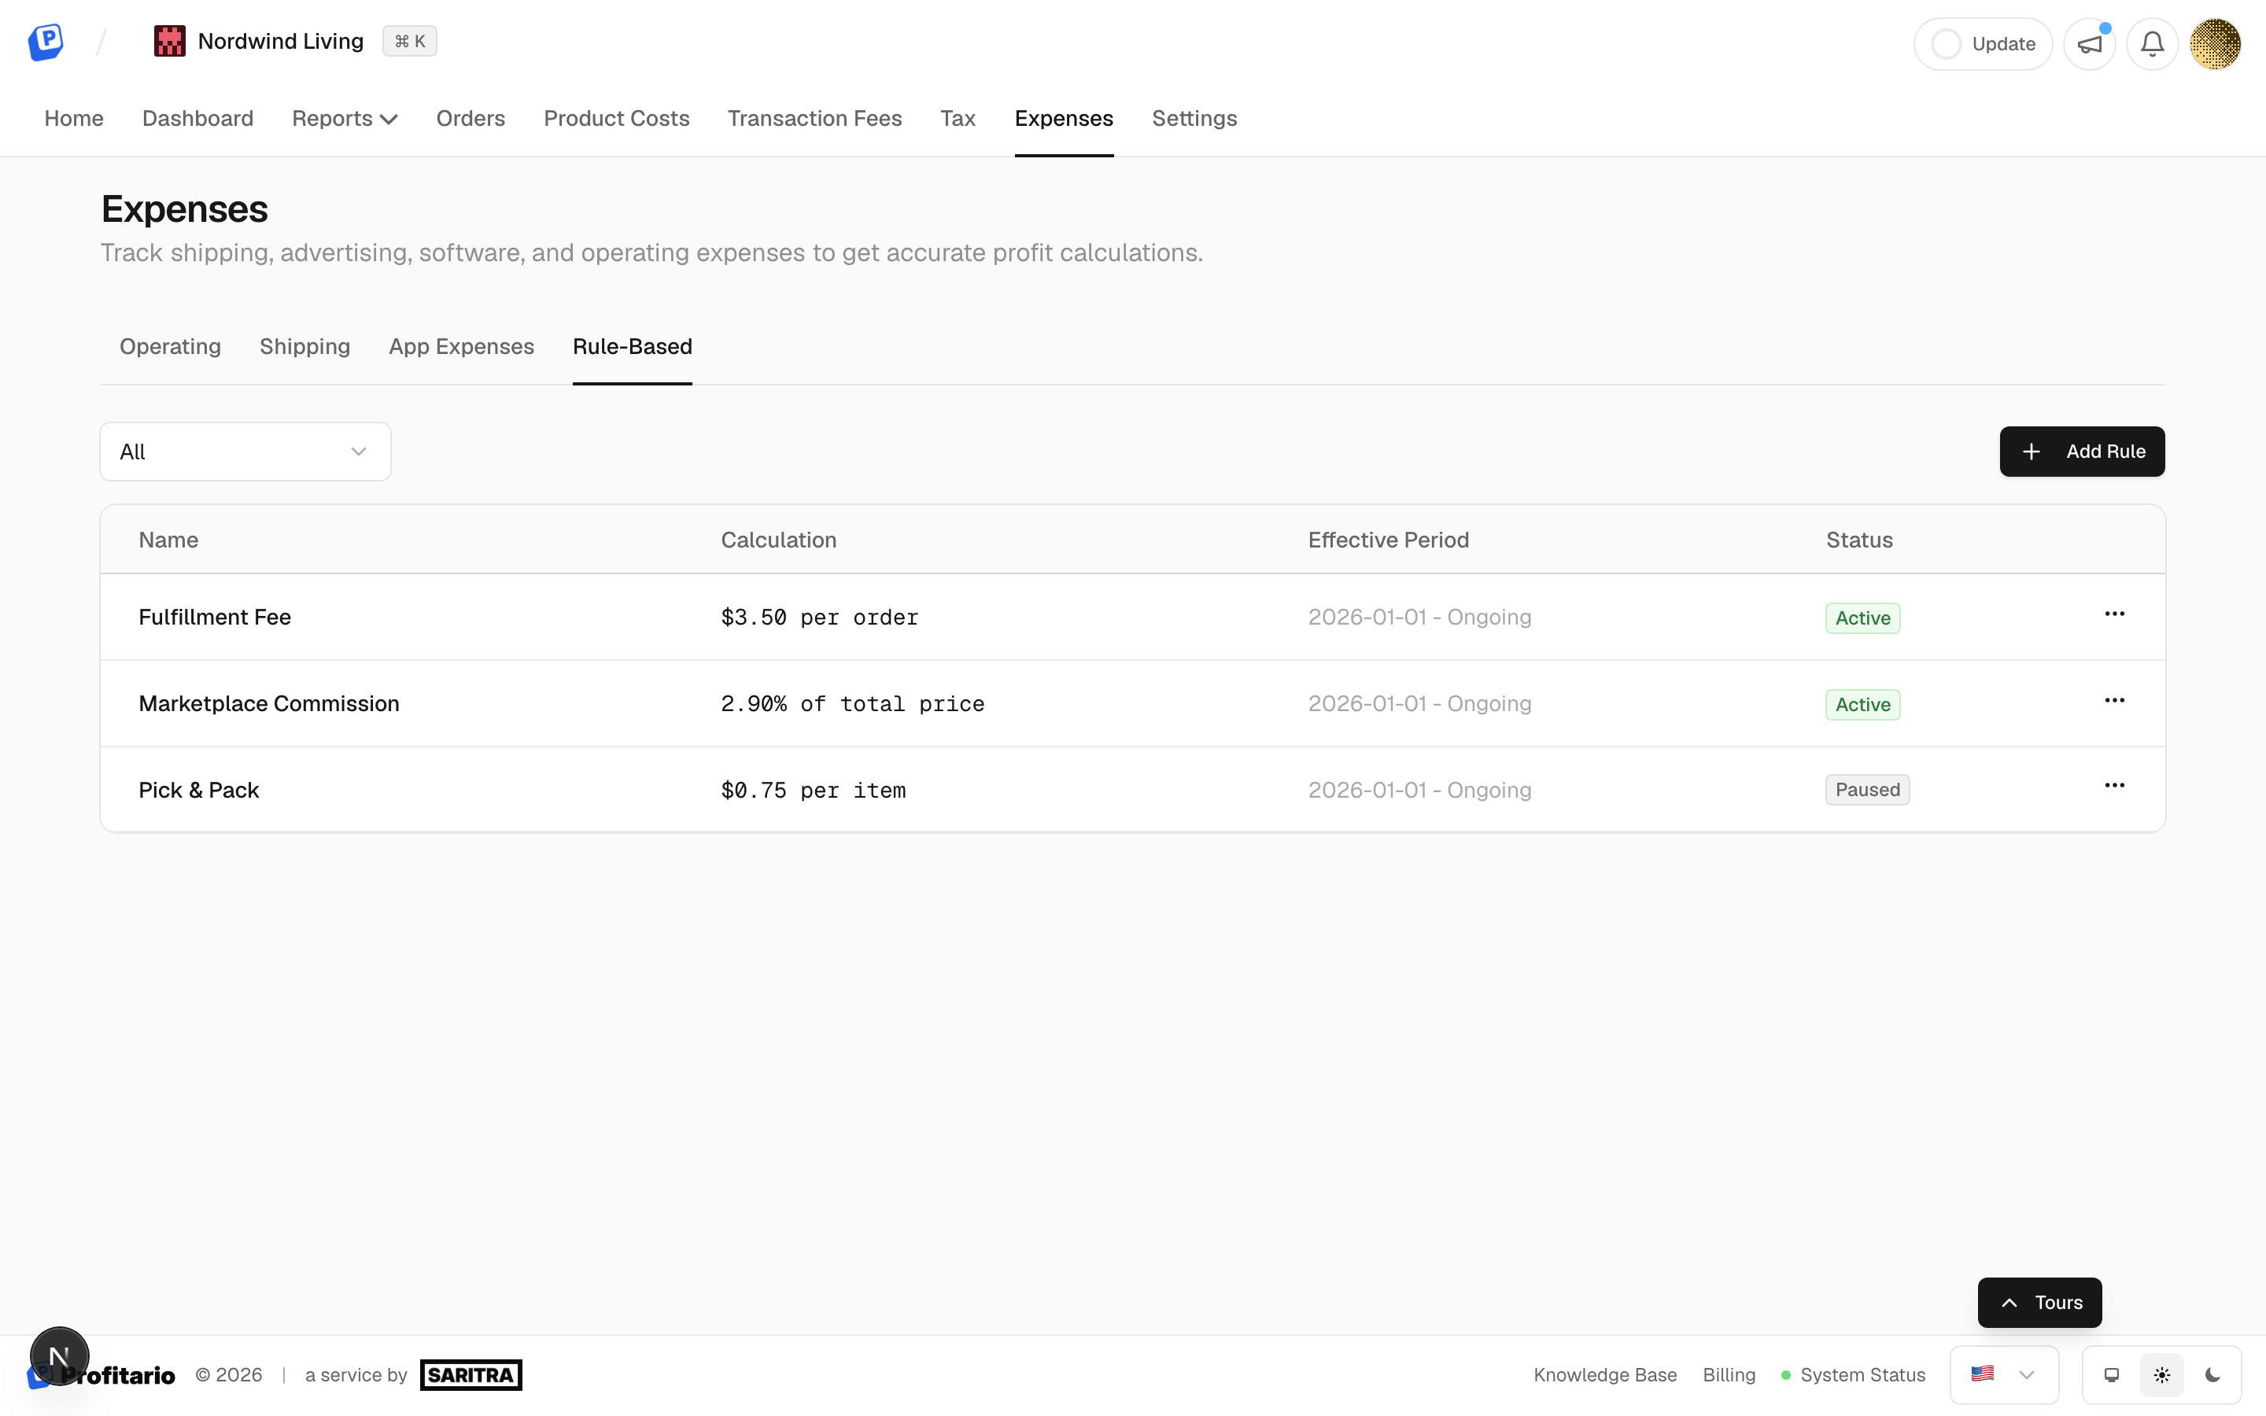This screenshot has height=1416, width=2266.
Task: Open Settings in top navigation
Action: pyautogui.click(x=1194, y=118)
